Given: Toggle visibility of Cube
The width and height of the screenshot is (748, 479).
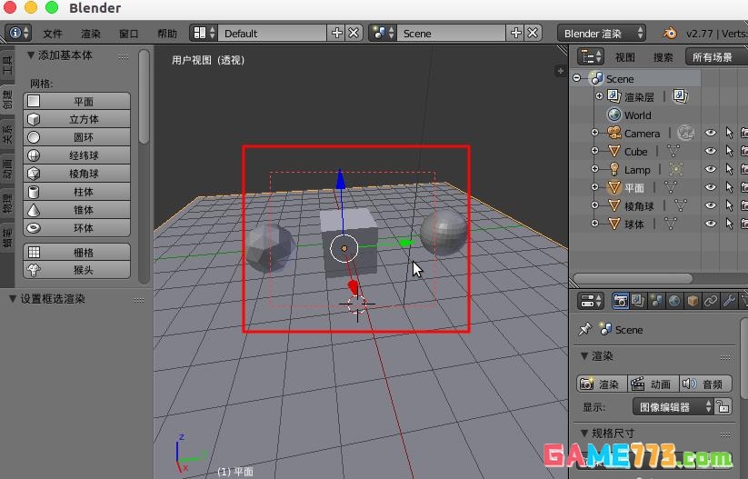Looking at the screenshot, I should [x=711, y=151].
